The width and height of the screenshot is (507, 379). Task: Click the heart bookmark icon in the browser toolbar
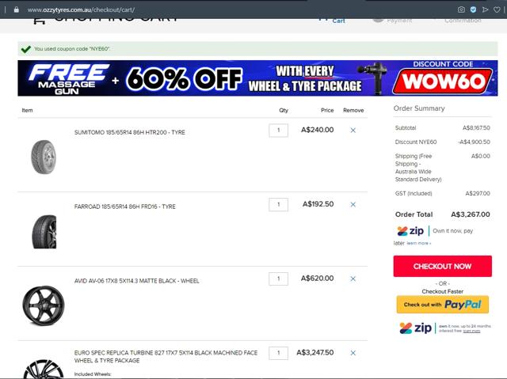click(x=497, y=9)
